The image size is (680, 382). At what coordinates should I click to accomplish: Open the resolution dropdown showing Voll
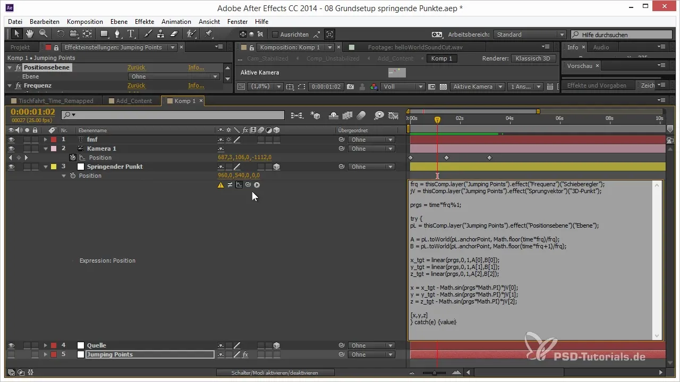coord(403,86)
